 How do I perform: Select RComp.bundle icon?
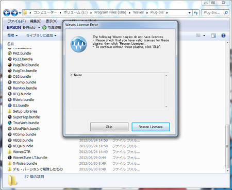[x=10, y=82]
